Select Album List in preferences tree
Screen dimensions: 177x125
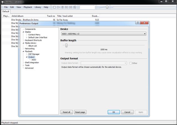coord(33,46)
